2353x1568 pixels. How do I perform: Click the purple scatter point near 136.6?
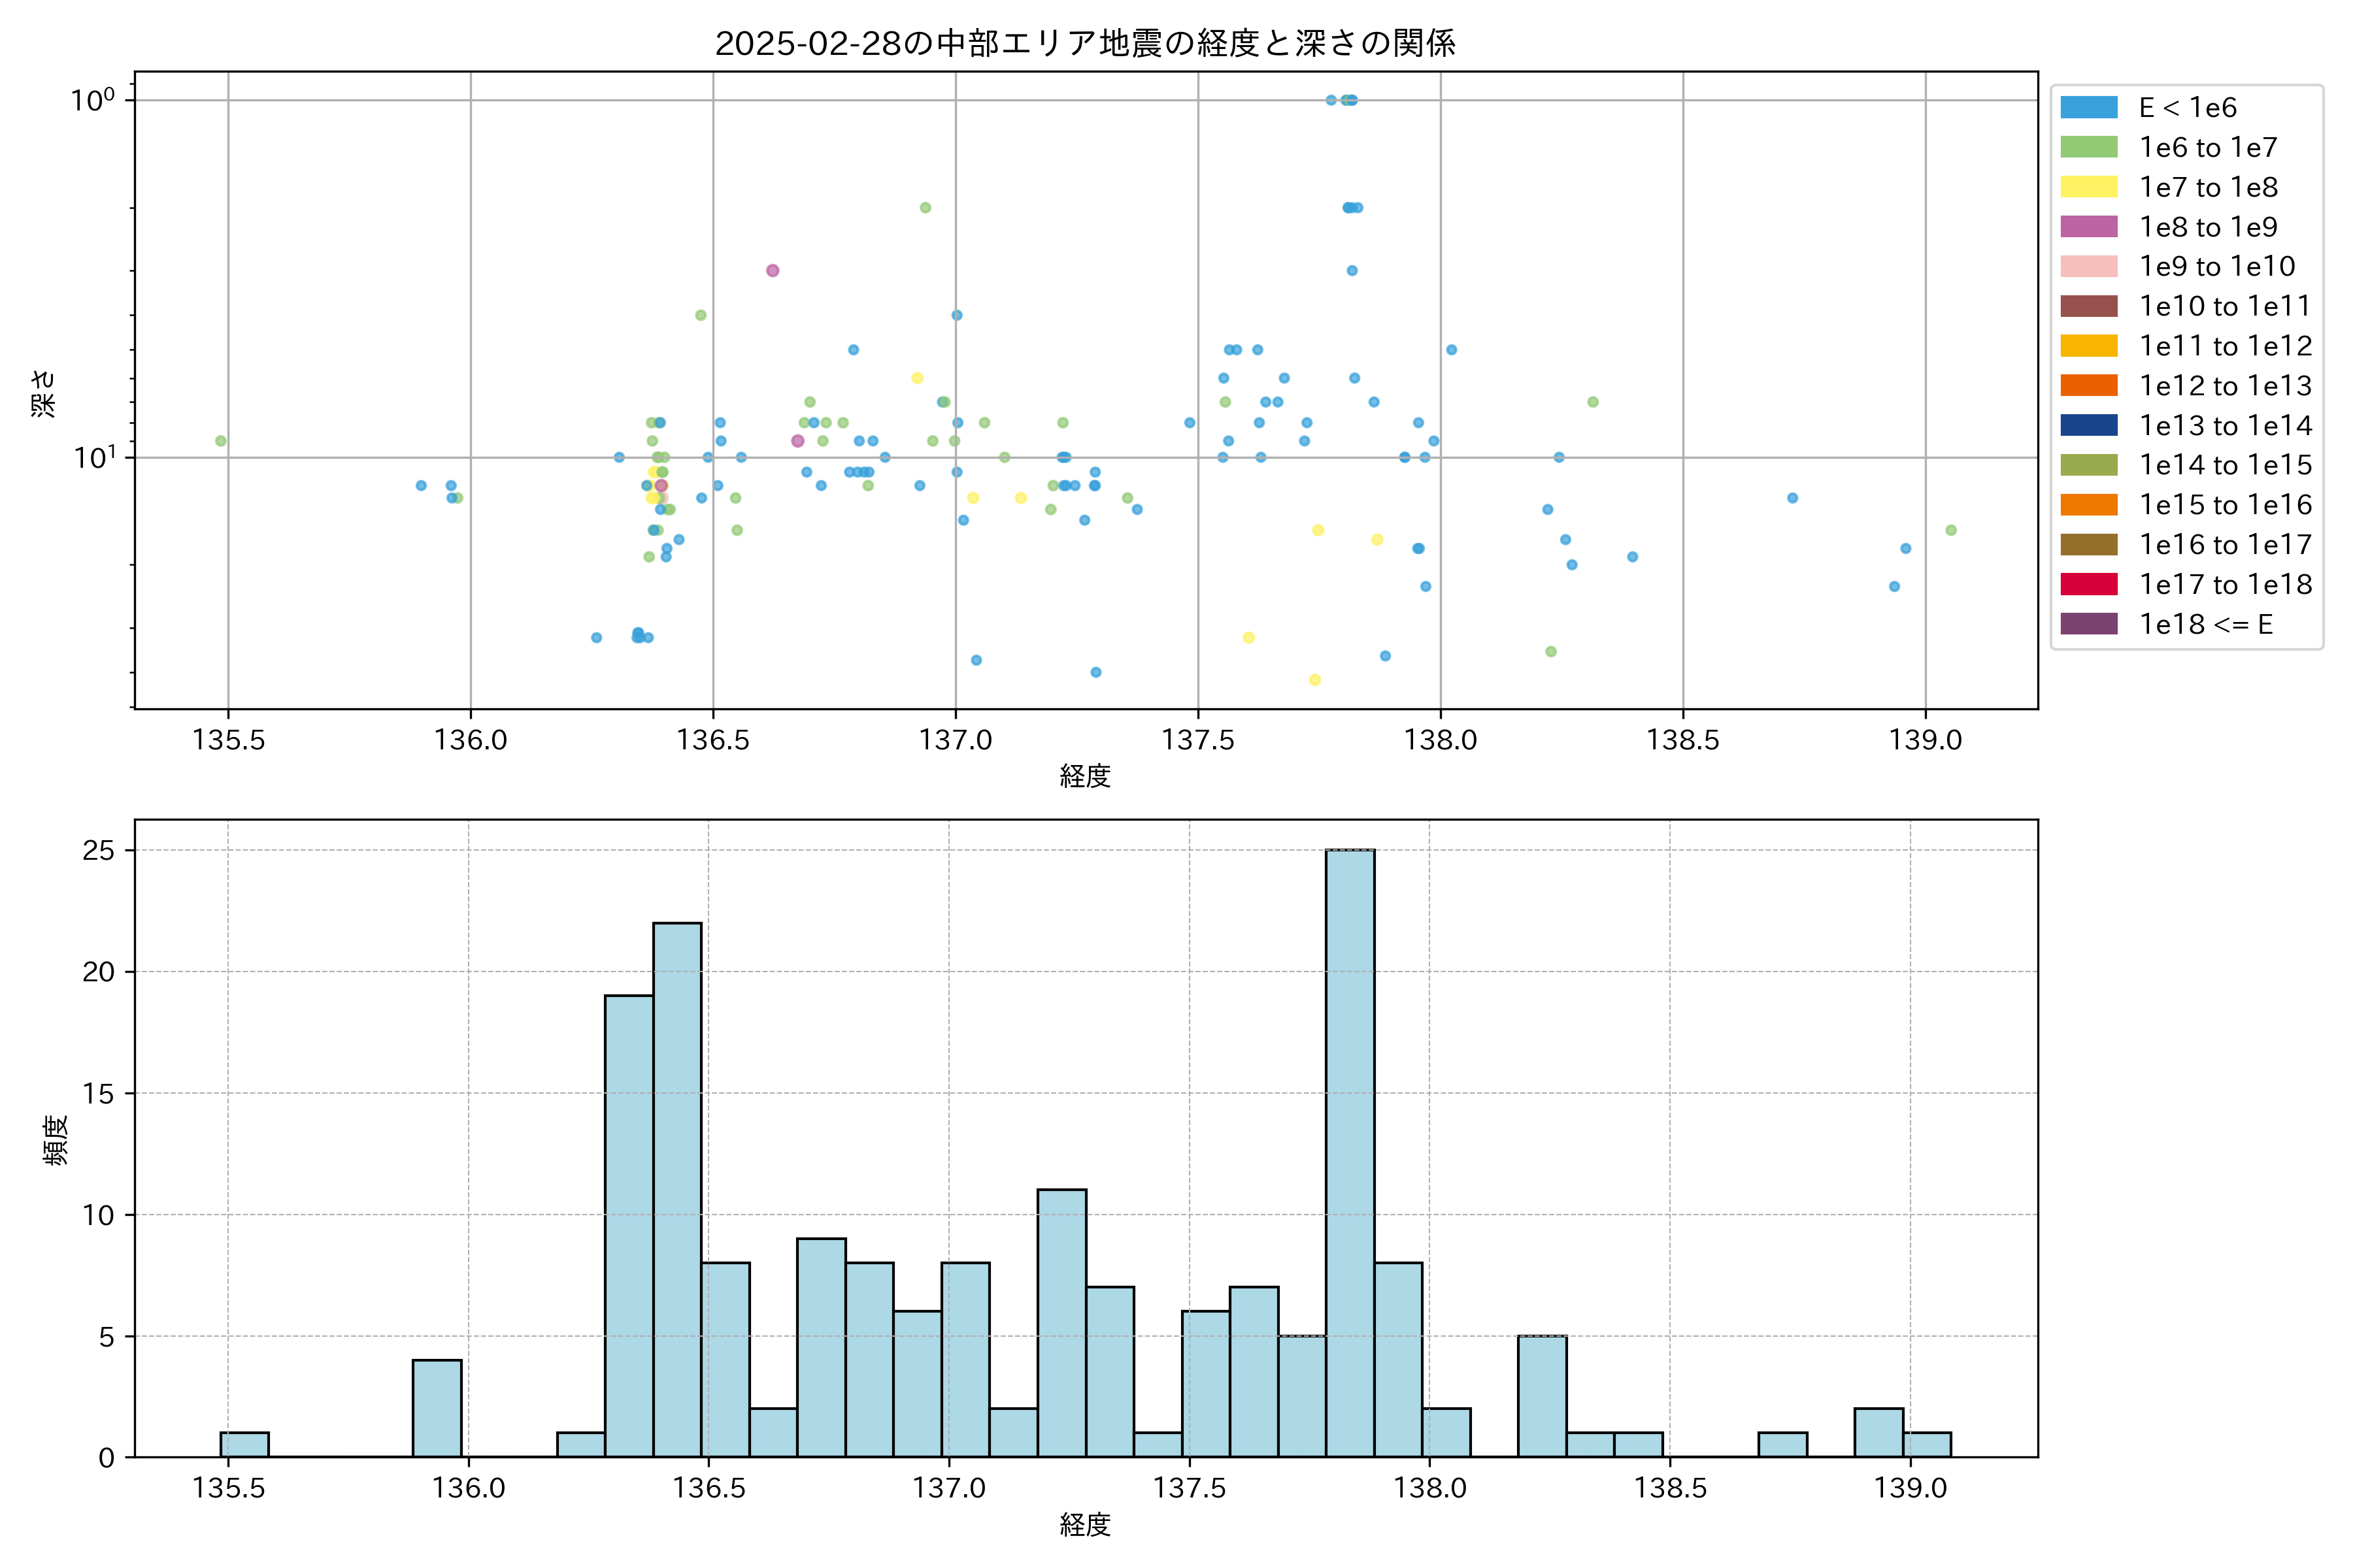(x=773, y=270)
